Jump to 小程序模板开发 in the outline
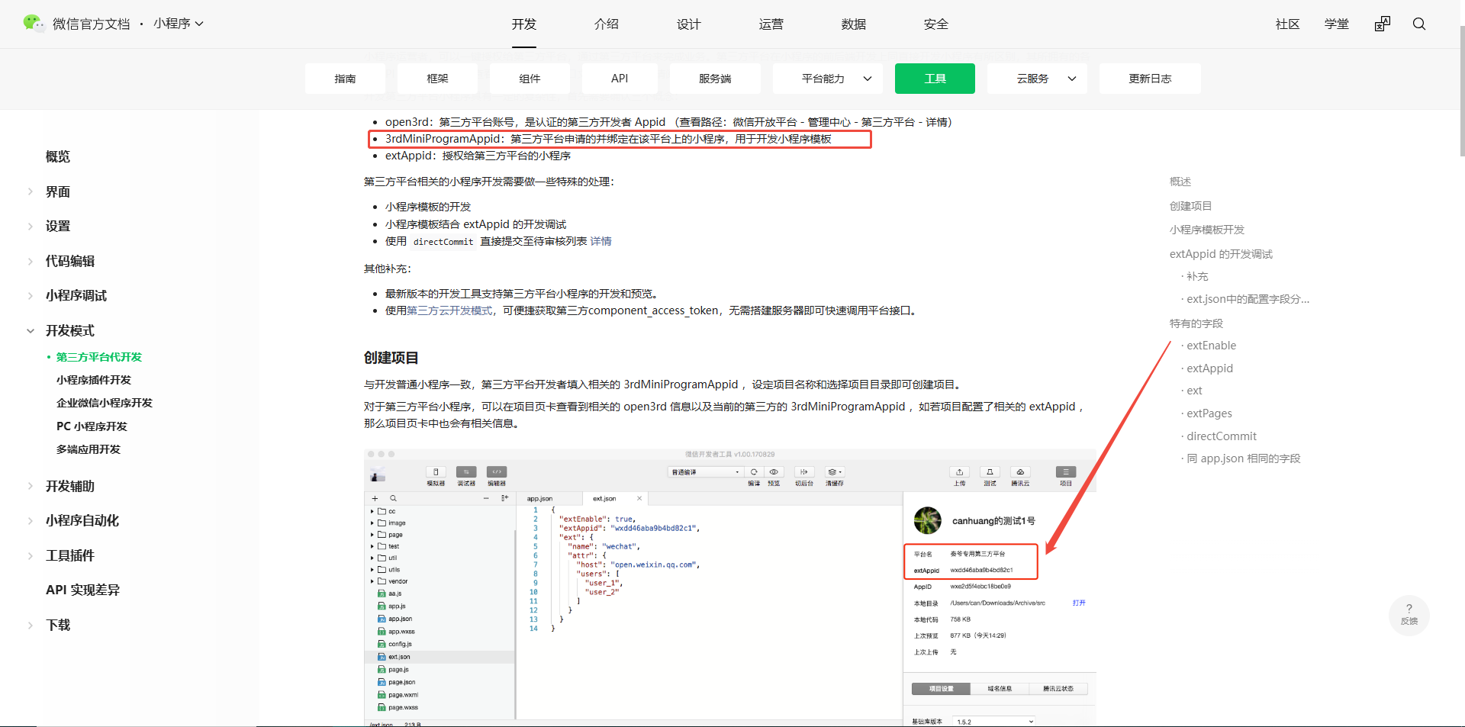 click(x=1207, y=230)
